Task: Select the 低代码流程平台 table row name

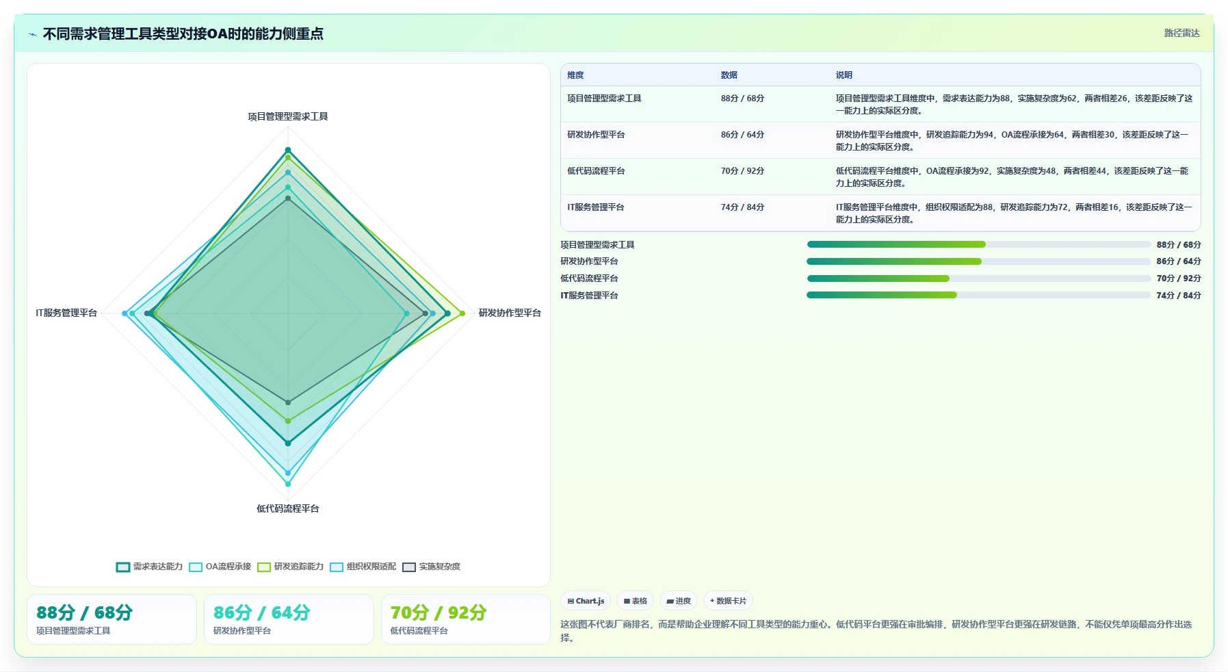Action: 596,171
